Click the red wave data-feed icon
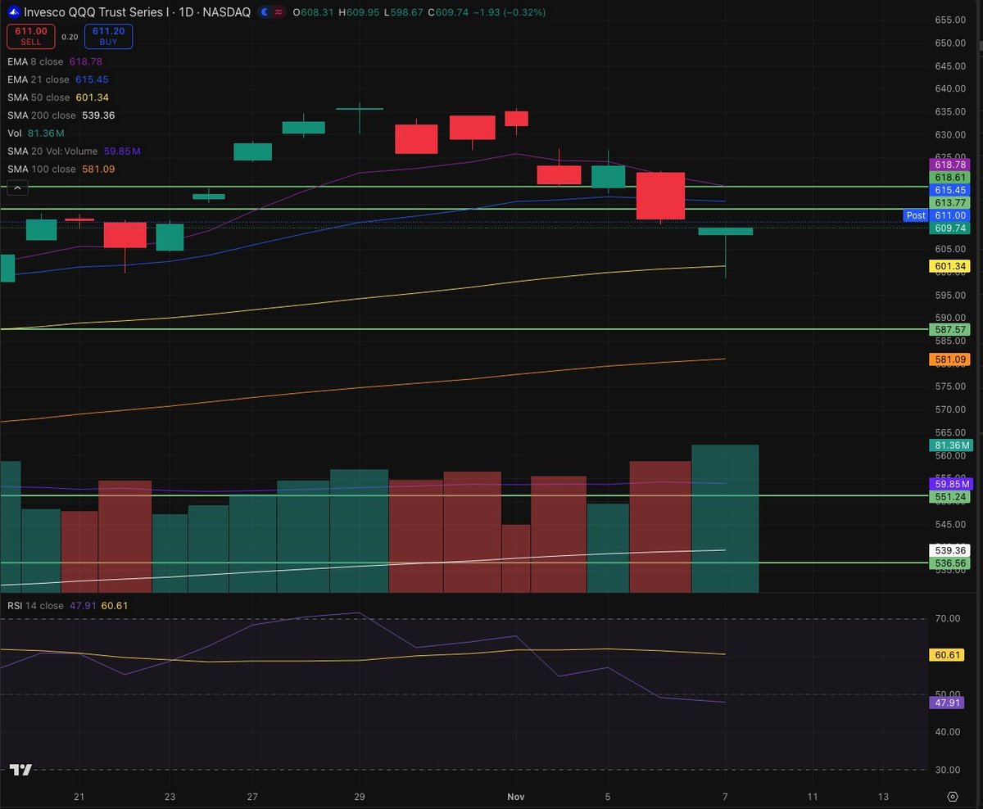The width and height of the screenshot is (983, 809). pos(280,13)
